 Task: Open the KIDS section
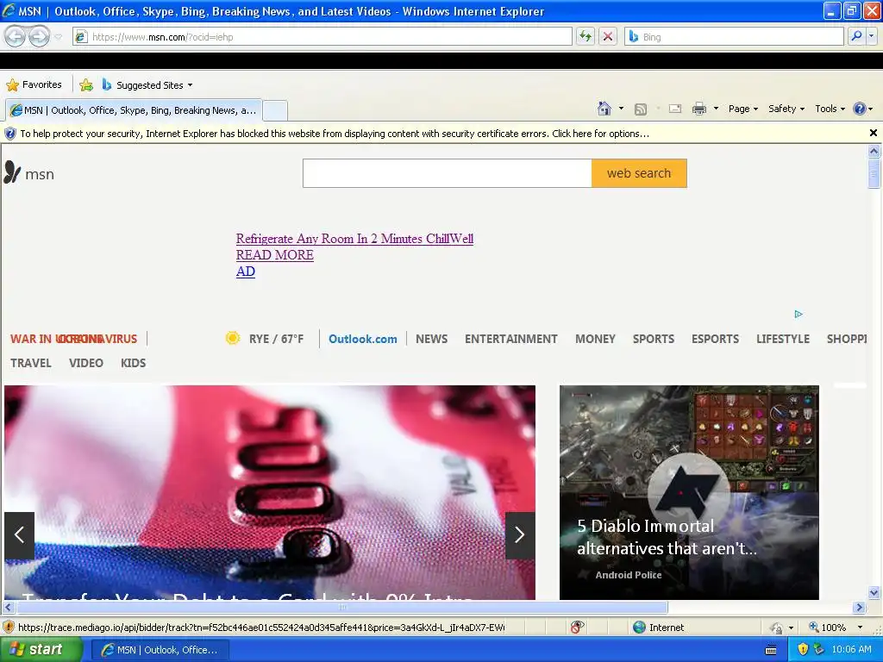(133, 363)
